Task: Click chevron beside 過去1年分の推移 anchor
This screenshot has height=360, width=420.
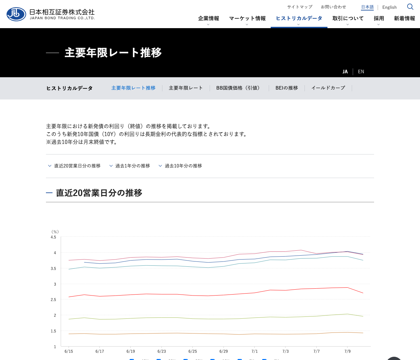Action: click(111, 166)
